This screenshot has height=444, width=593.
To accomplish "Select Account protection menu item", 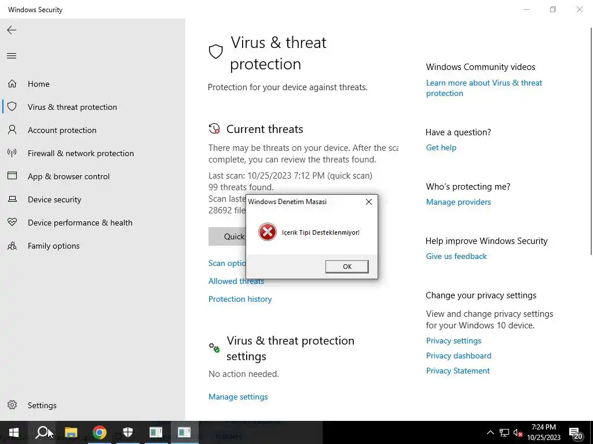I will pos(62,130).
